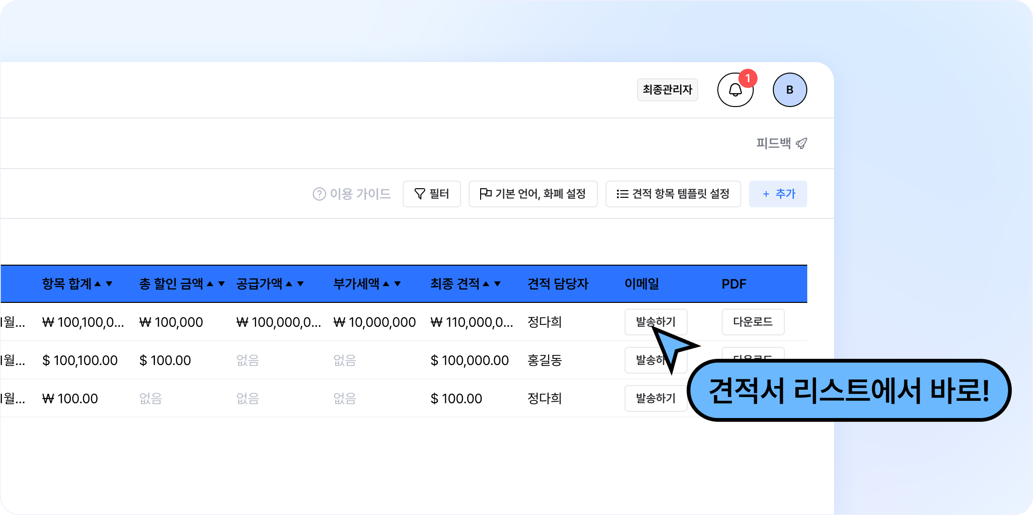
Task: Sort 공급가액 descending with its down arrow
Action: click(x=300, y=284)
